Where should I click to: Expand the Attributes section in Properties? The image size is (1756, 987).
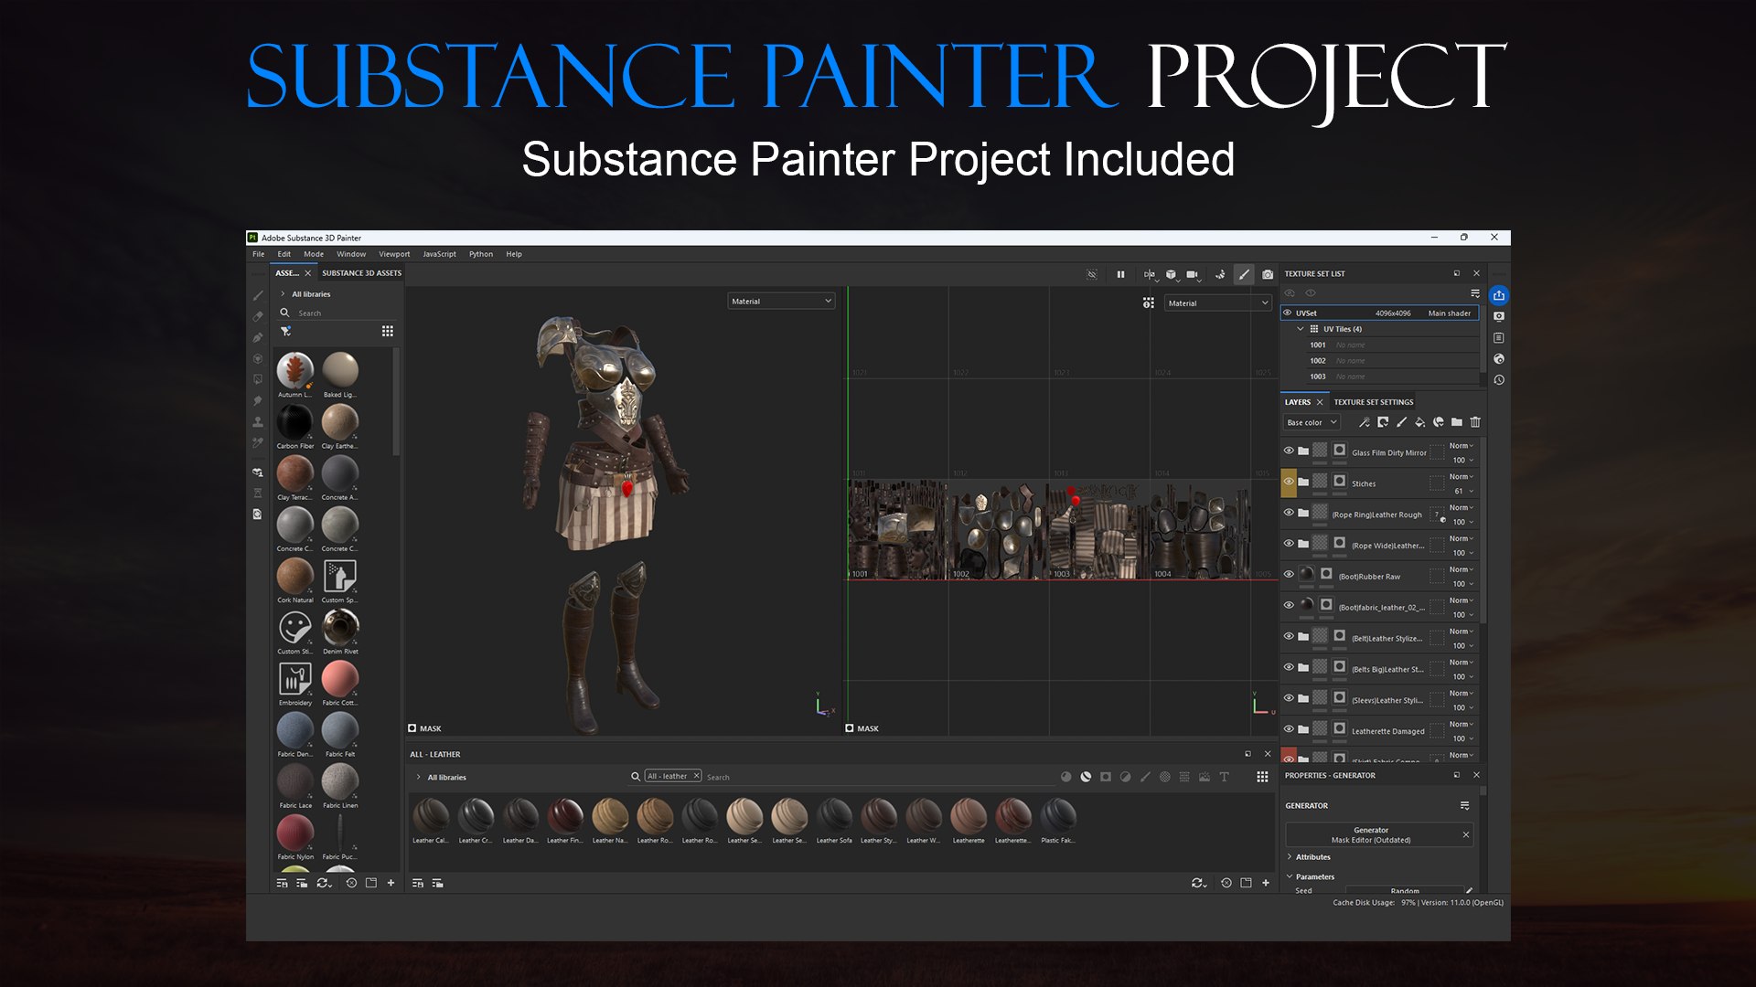[x=1290, y=857]
